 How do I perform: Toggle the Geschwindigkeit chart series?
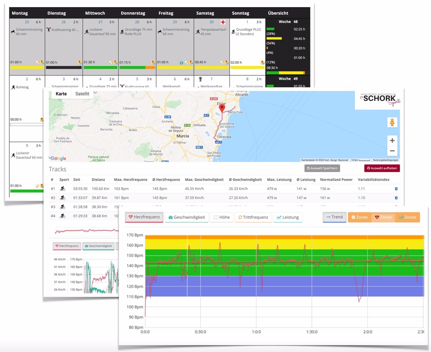click(x=187, y=217)
